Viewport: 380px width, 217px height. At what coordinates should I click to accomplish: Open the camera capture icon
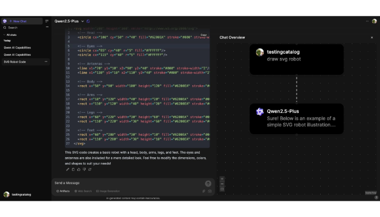pyautogui.click(x=210, y=191)
